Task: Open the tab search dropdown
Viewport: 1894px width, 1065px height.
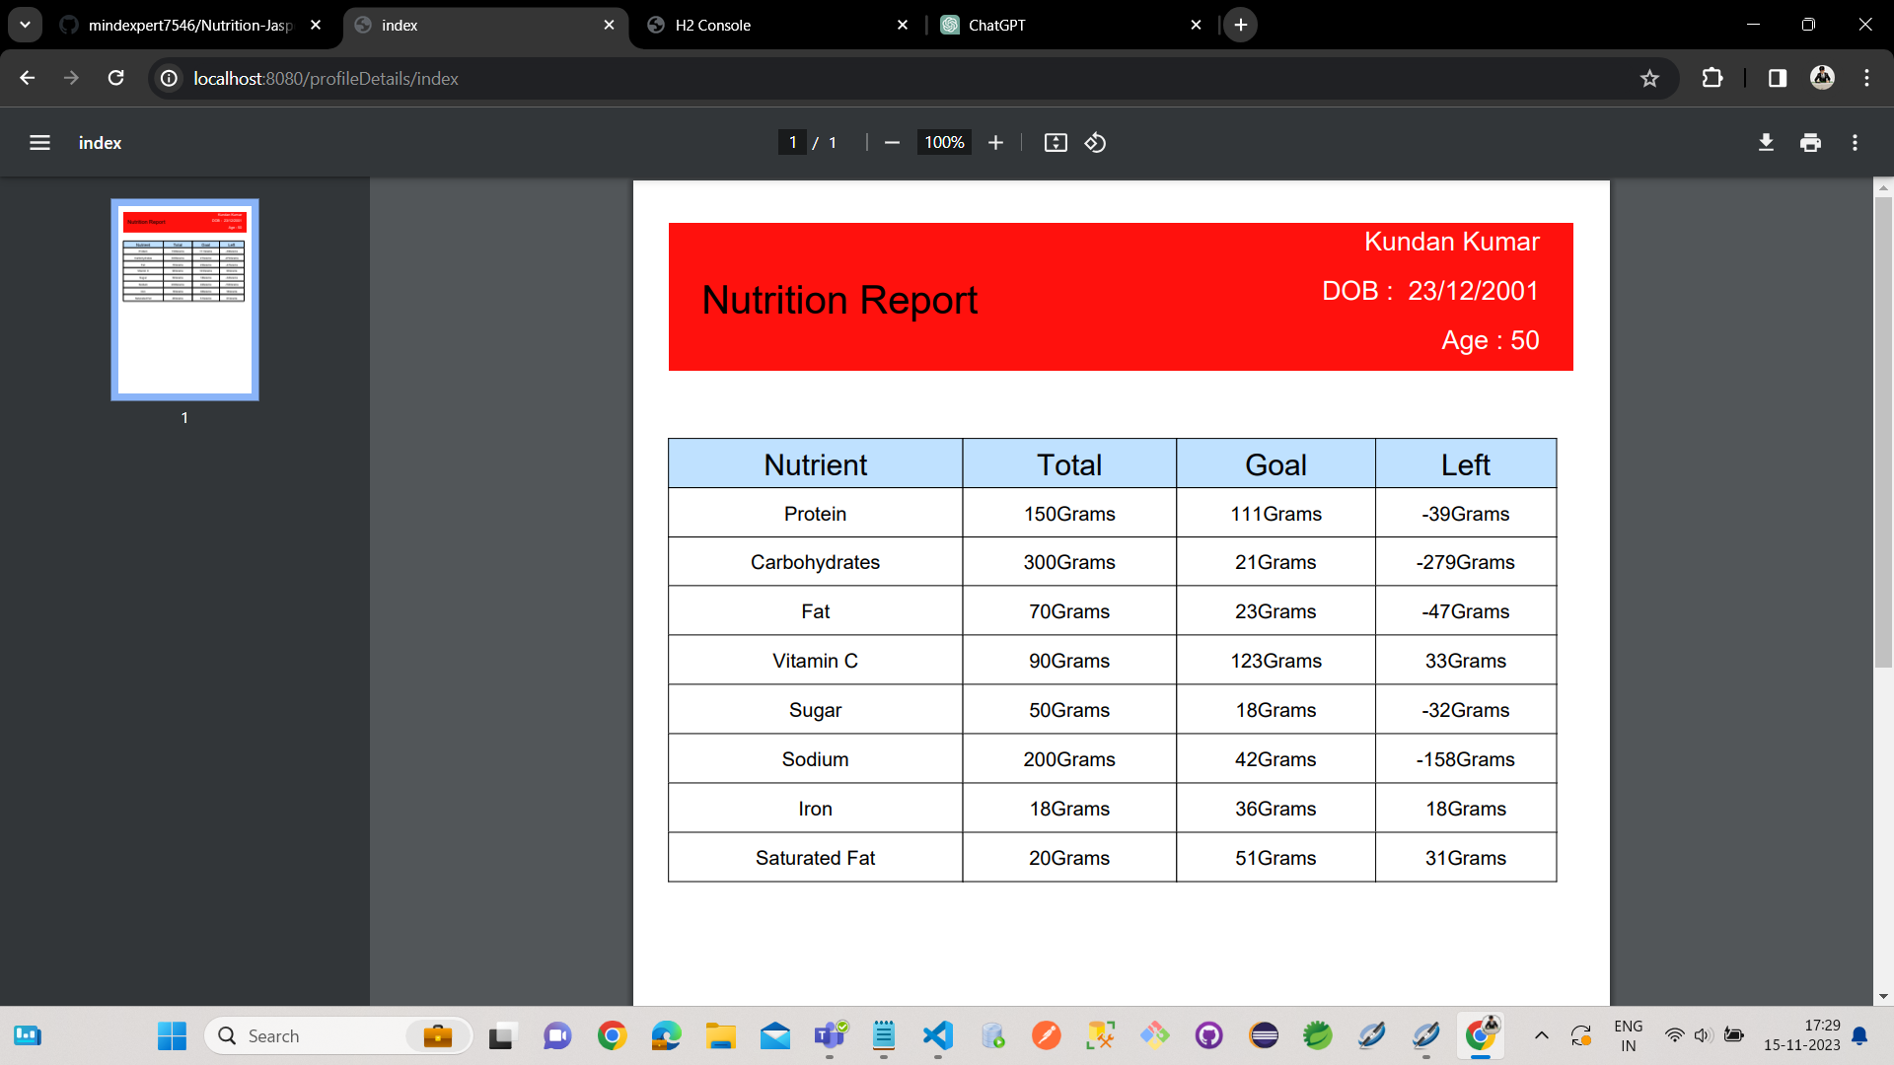Action: click(25, 25)
